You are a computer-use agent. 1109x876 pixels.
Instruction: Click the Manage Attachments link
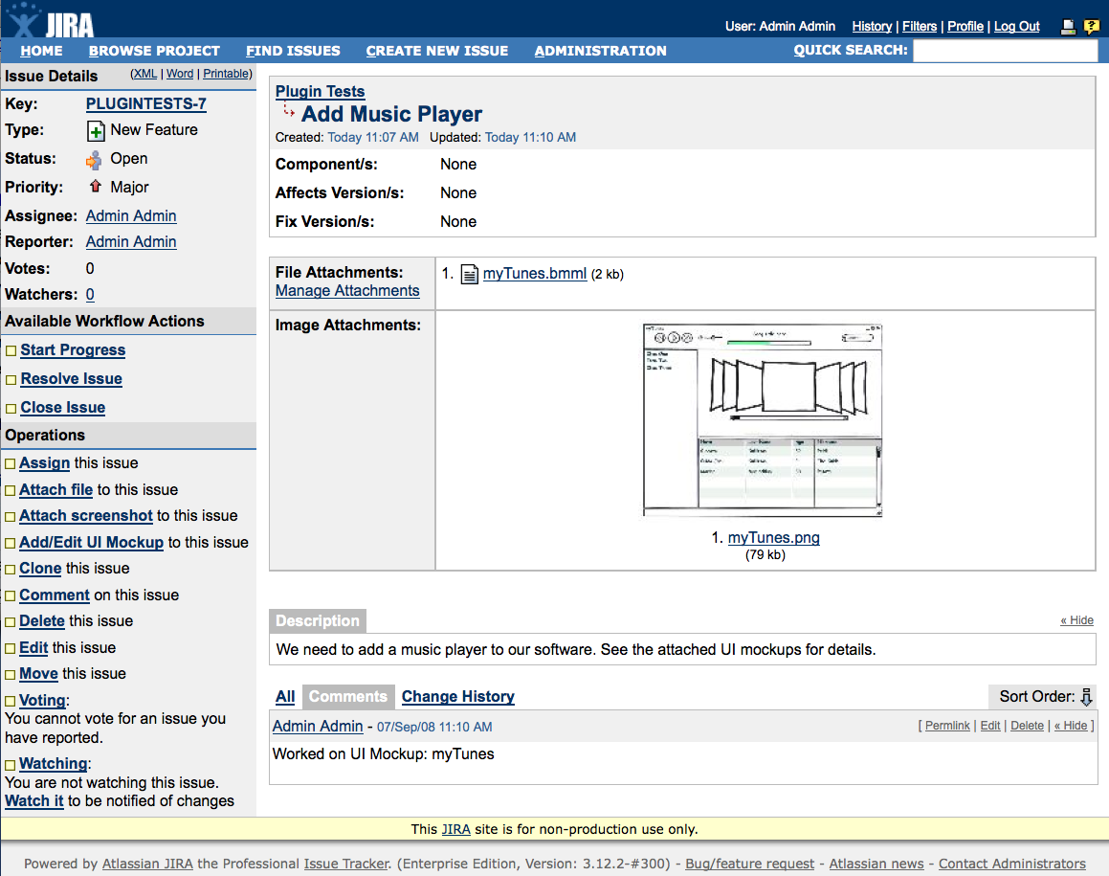(347, 291)
